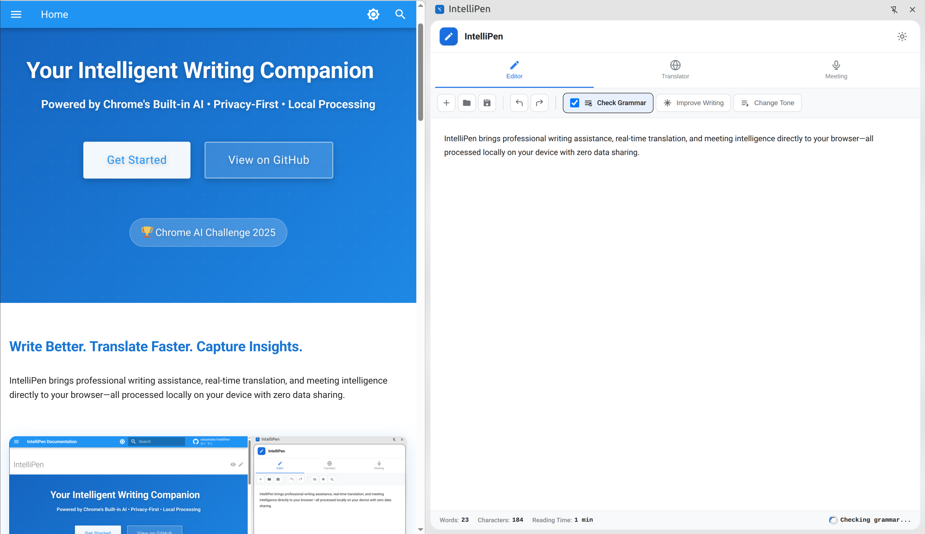This screenshot has height=534, width=925.
Task: Open the hamburger navigation menu
Action: tap(16, 14)
